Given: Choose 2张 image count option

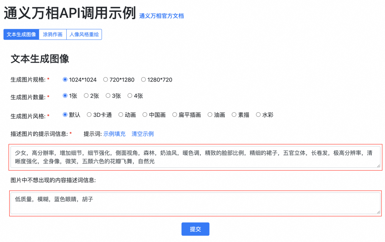Looking at the screenshot, I should click(x=86, y=96).
